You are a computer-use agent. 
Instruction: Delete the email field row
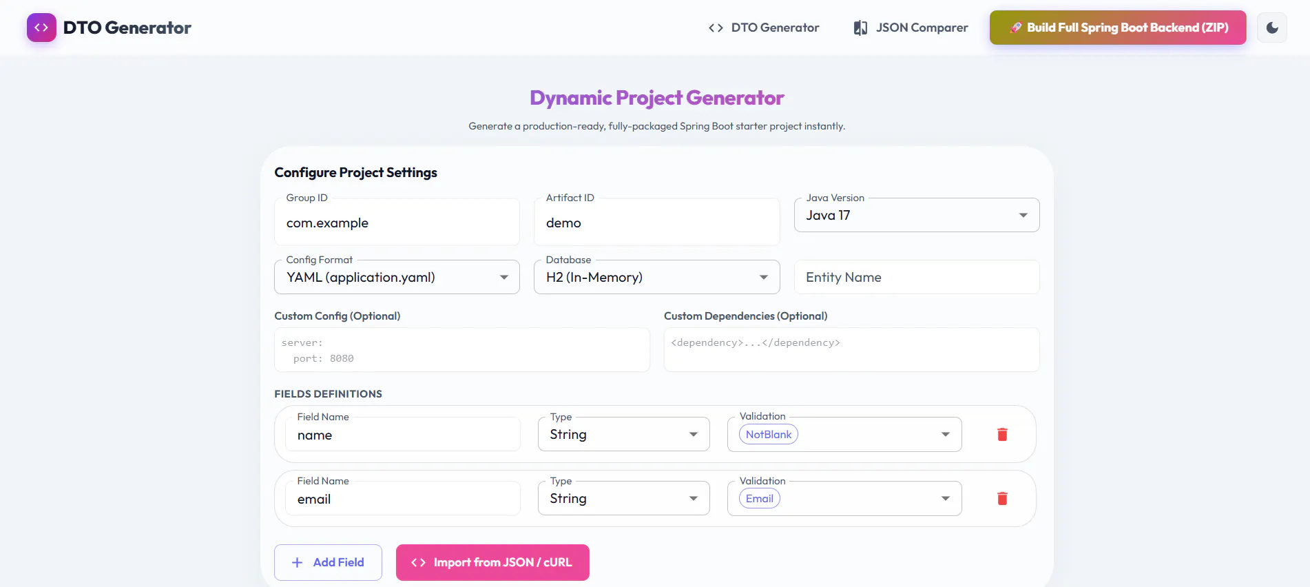pyautogui.click(x=1002, y=499)
